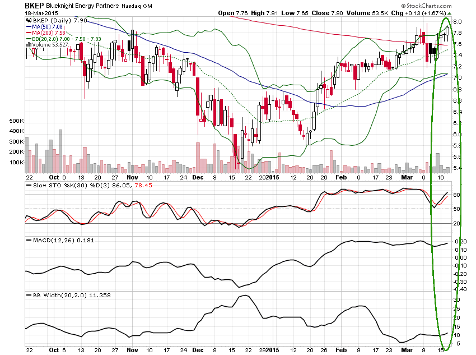The width and height of the screenshot is (476, 355).
Task: Click the Volume 53.5K header value
Action: (367, 13)
